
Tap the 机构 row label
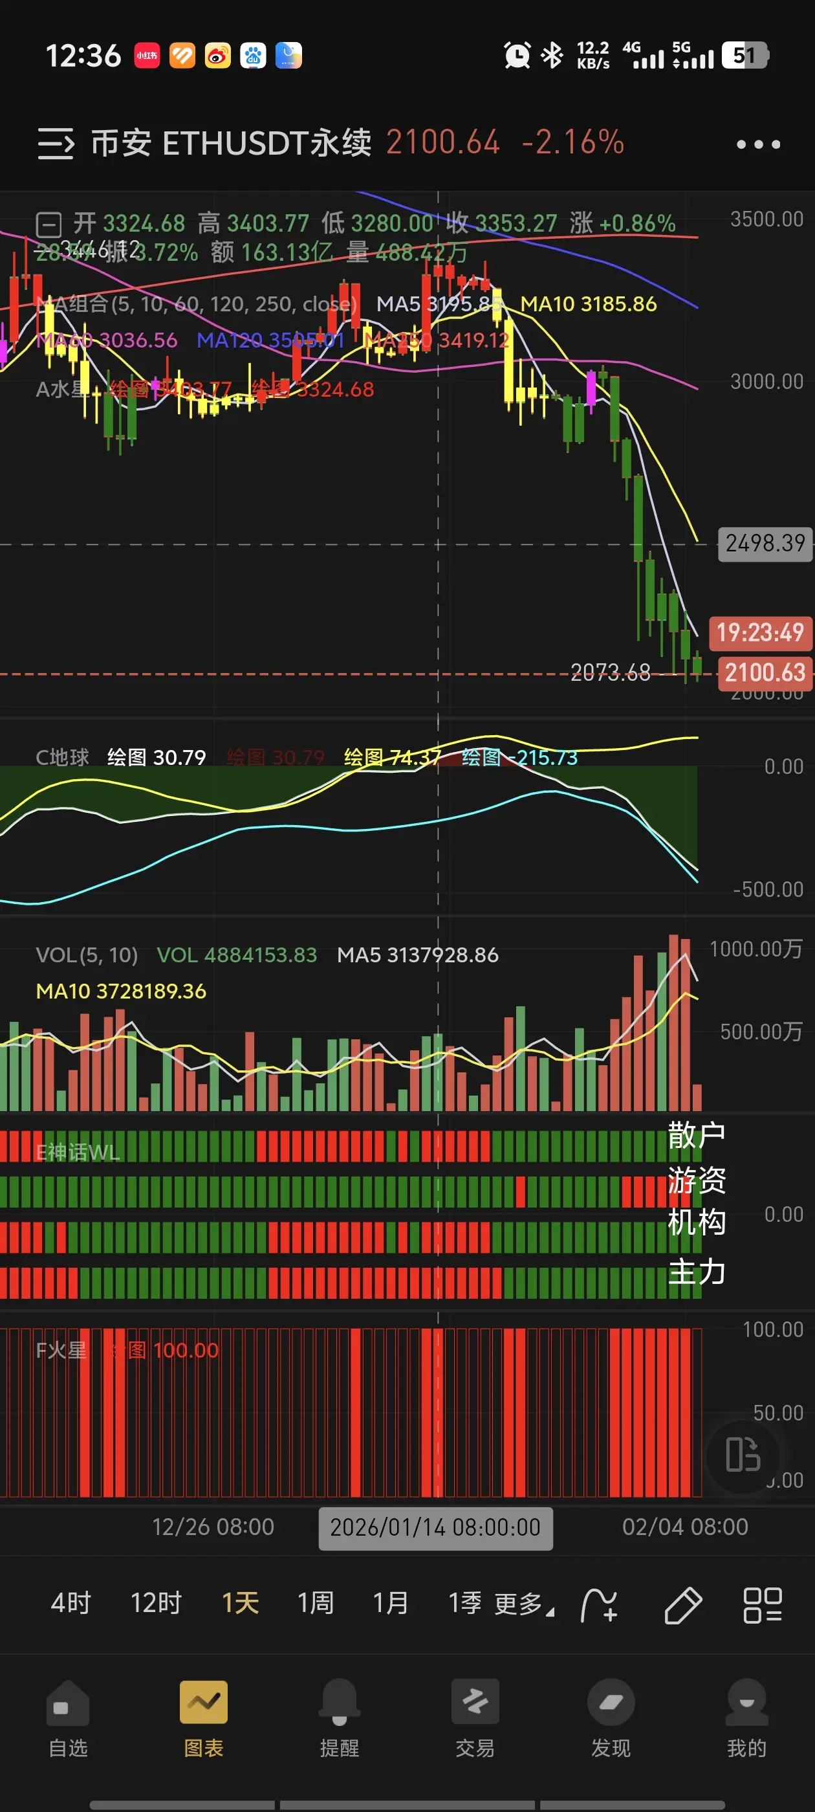[x=696, y=1222]
